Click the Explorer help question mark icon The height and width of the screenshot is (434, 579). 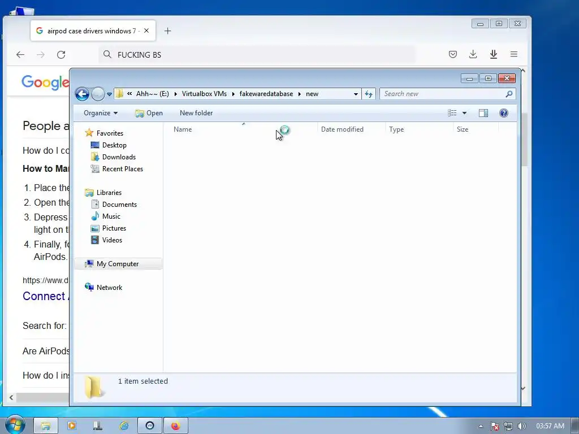[x=504, y=113]
